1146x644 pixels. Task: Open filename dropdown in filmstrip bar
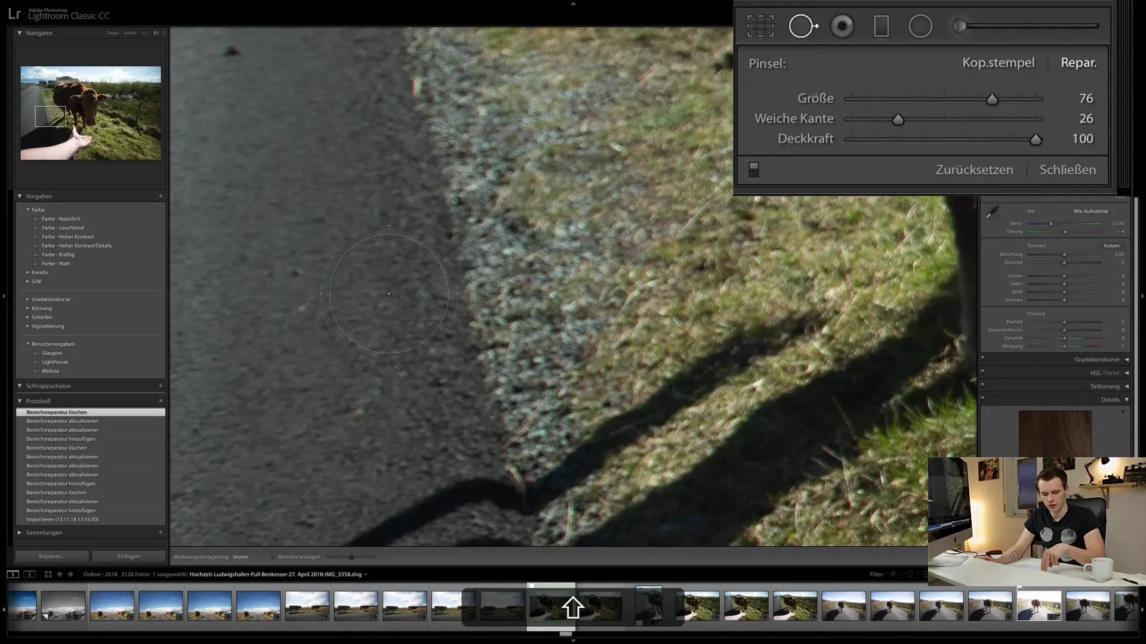point(365,574)
